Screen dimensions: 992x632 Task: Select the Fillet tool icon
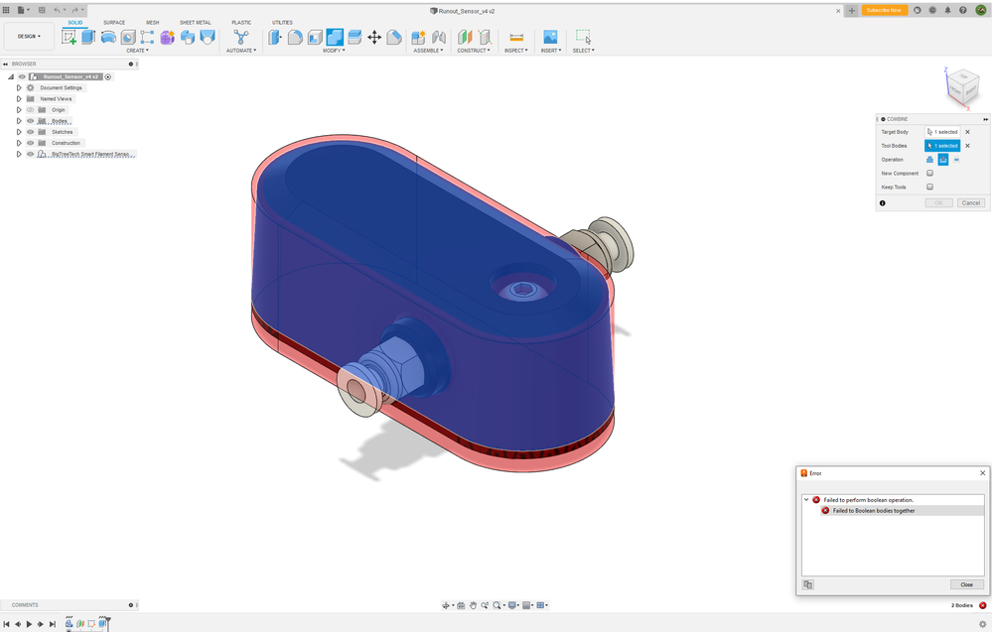click(x=295, y=38)
